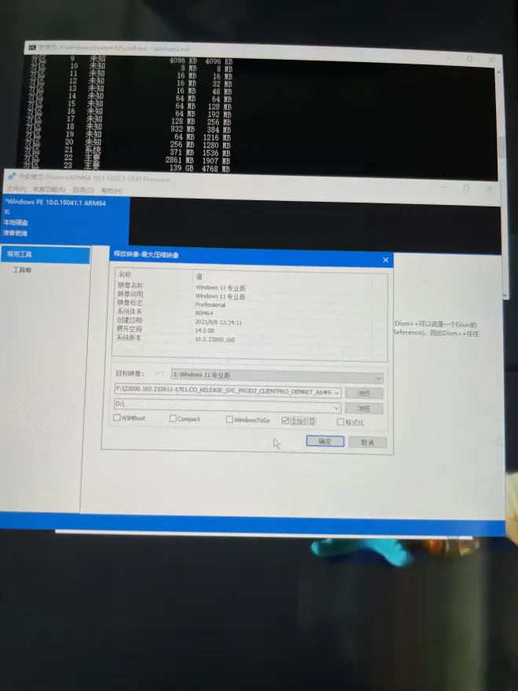Image resolution: width=518 pixels, height=691 pixels.
Task: Open the 目标映像 dropdown (1: Windows 11 专业版)
Action: (277, 375)
